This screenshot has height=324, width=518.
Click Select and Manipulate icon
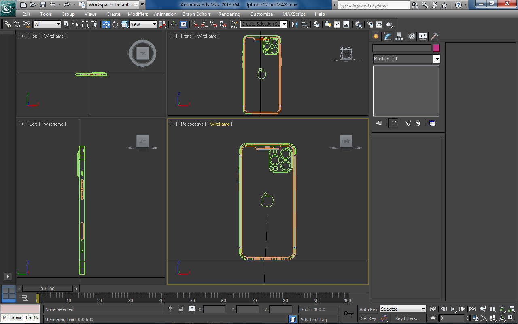tap(174, 24)
